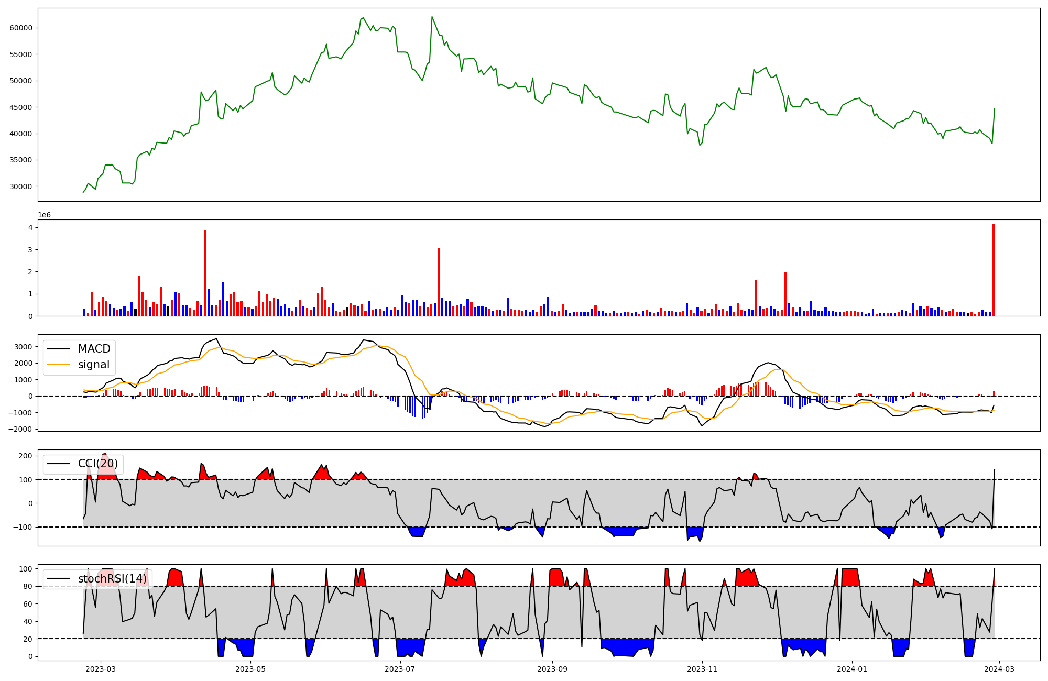Click the 2023-09 date tick label
Viewport: 1048px width, 681px height.
tap(553, 669)
